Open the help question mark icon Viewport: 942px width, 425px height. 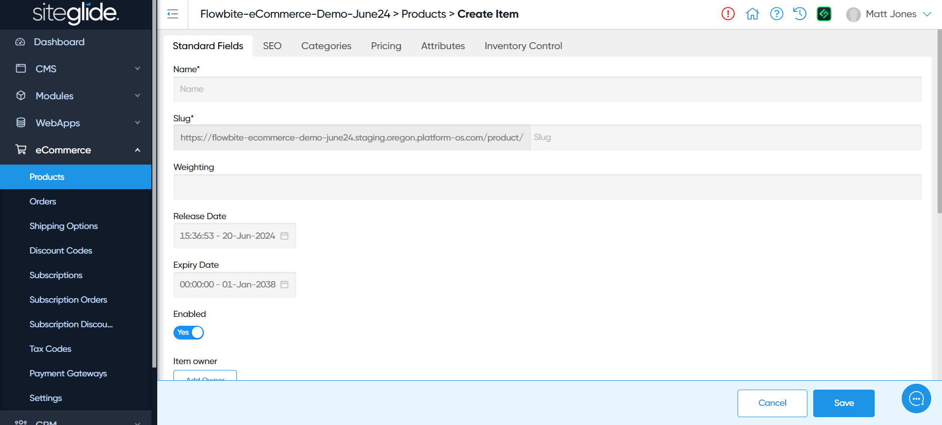pyautogui.click(x=776, y=14)
